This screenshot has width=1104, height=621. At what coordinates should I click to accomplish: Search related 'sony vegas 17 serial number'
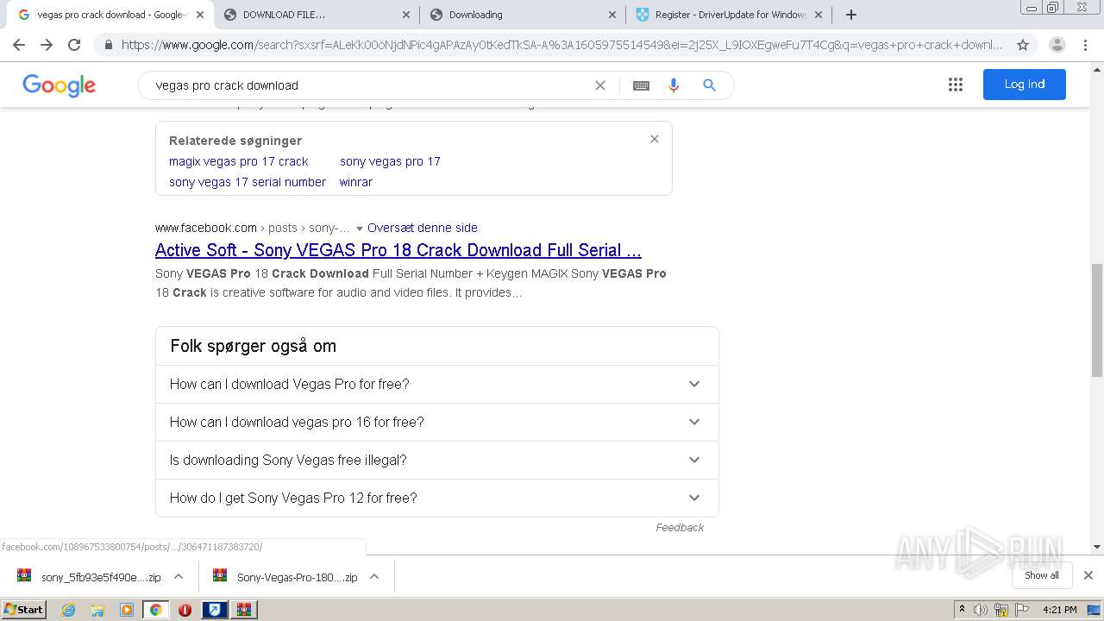coord(248,182)
